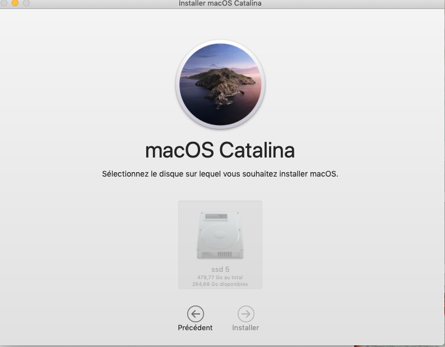
Task: Click the Sélectionnez le disque instruction text
Action: (220, 174)
